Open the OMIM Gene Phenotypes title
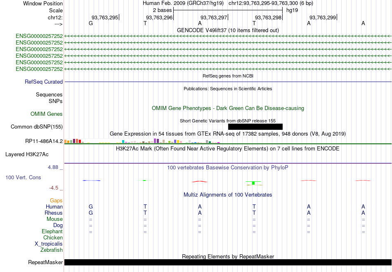Viewport: 392px width, 272px height. (228, 108)
